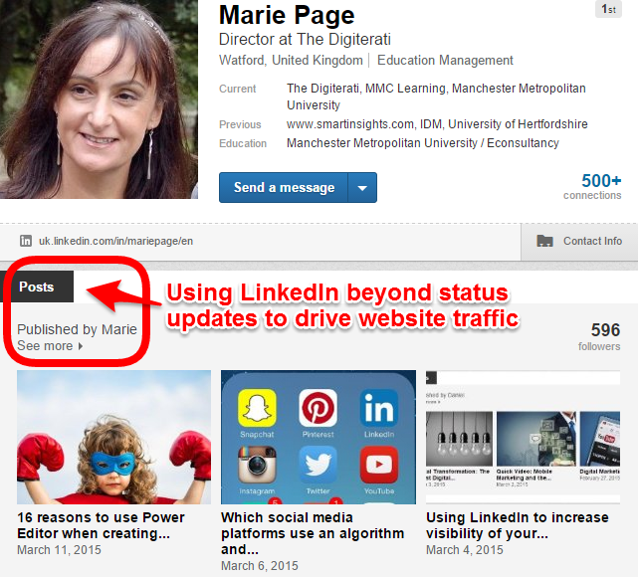The image size is (638, 577).
Task: Open the LinkedIn visibility post thumbnail
Action: [x=523, y=437]
